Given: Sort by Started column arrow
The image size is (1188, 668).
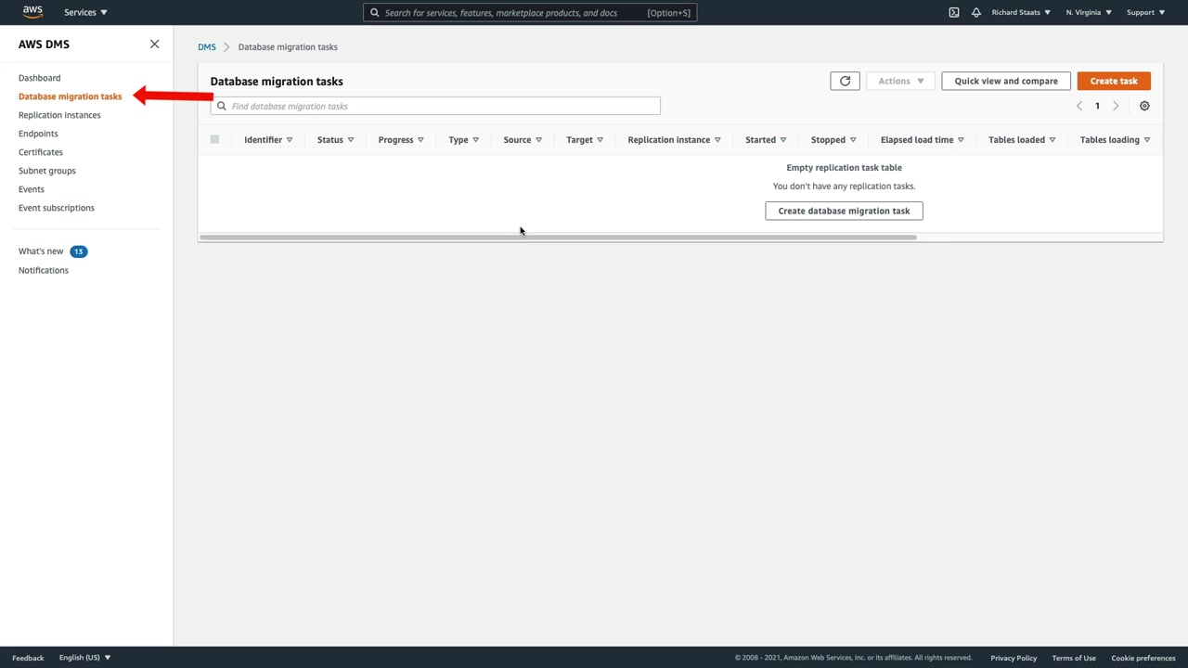Looking at the screenshot, I should point(783,140).
